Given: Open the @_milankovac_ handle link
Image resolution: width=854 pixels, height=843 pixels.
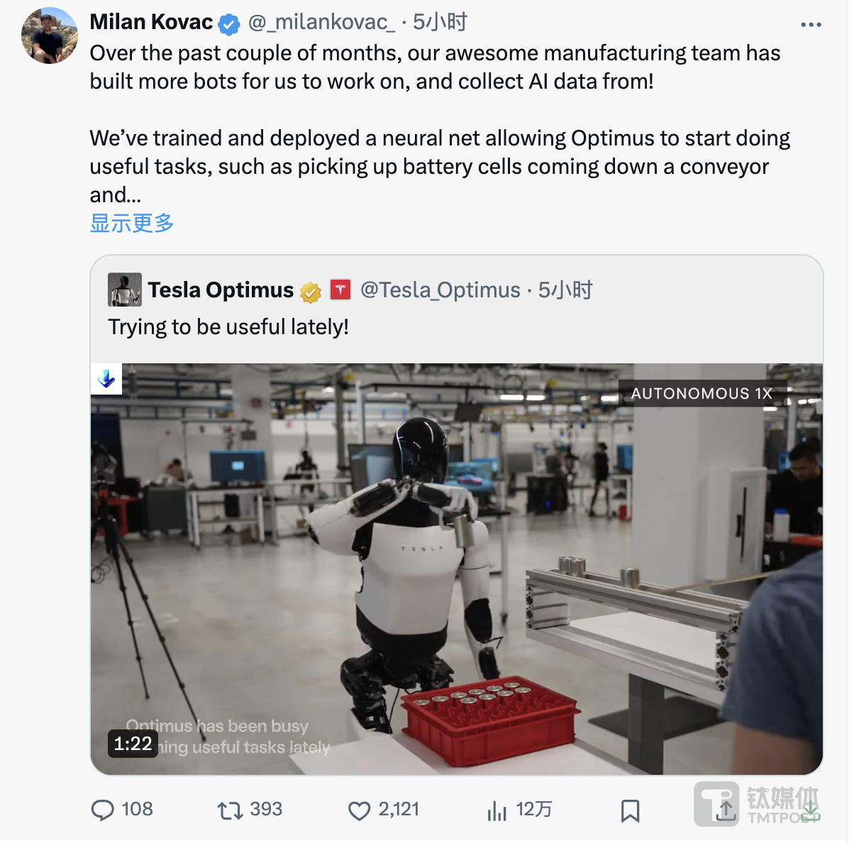Looking at the screenshot, I should 321,23.
